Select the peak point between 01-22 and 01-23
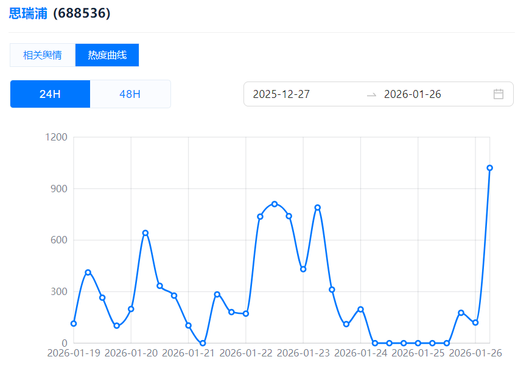Image resolution: width=518 pixels, height=368 pixels. (x=275, y=204)
